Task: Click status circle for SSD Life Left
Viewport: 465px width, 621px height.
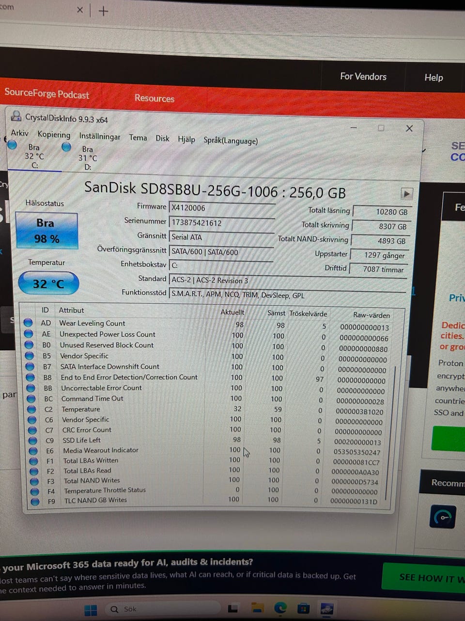Action: coord(33,441)
